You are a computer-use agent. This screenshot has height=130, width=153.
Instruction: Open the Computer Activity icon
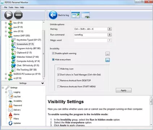click(x=13, y=61)
